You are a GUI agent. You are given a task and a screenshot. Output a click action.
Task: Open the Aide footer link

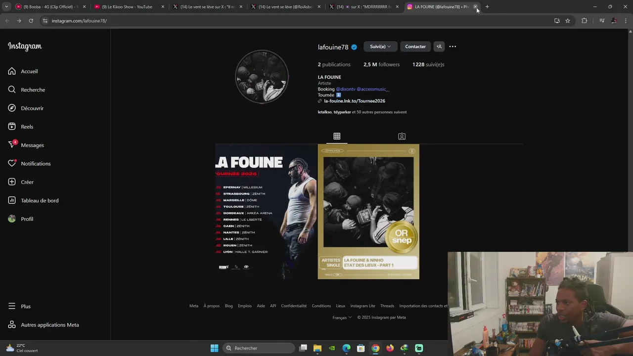click(261, 306)
